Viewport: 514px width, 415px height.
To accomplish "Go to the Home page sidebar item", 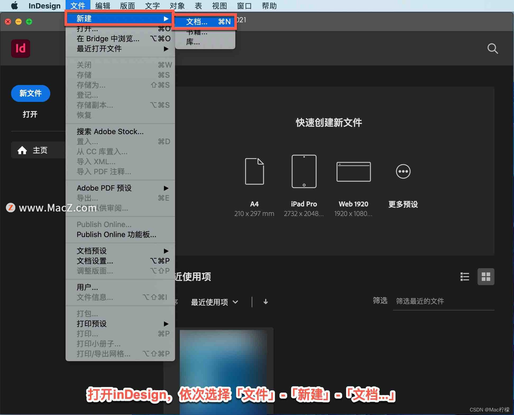I will point(38,150).
